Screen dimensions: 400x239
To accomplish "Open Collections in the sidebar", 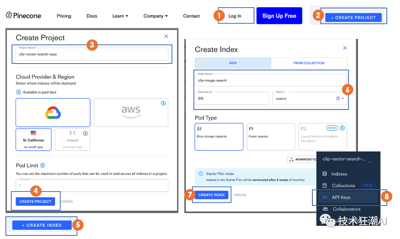I will (343, 185).
